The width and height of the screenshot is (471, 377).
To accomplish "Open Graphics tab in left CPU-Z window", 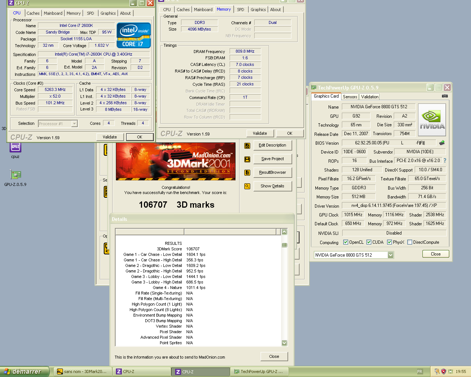I will pyautogui.click(x=108, y=13).
